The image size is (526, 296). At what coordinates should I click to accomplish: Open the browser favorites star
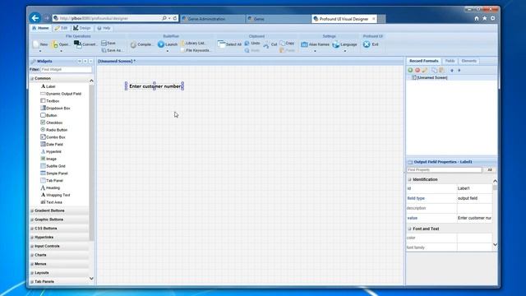(484, 18)
